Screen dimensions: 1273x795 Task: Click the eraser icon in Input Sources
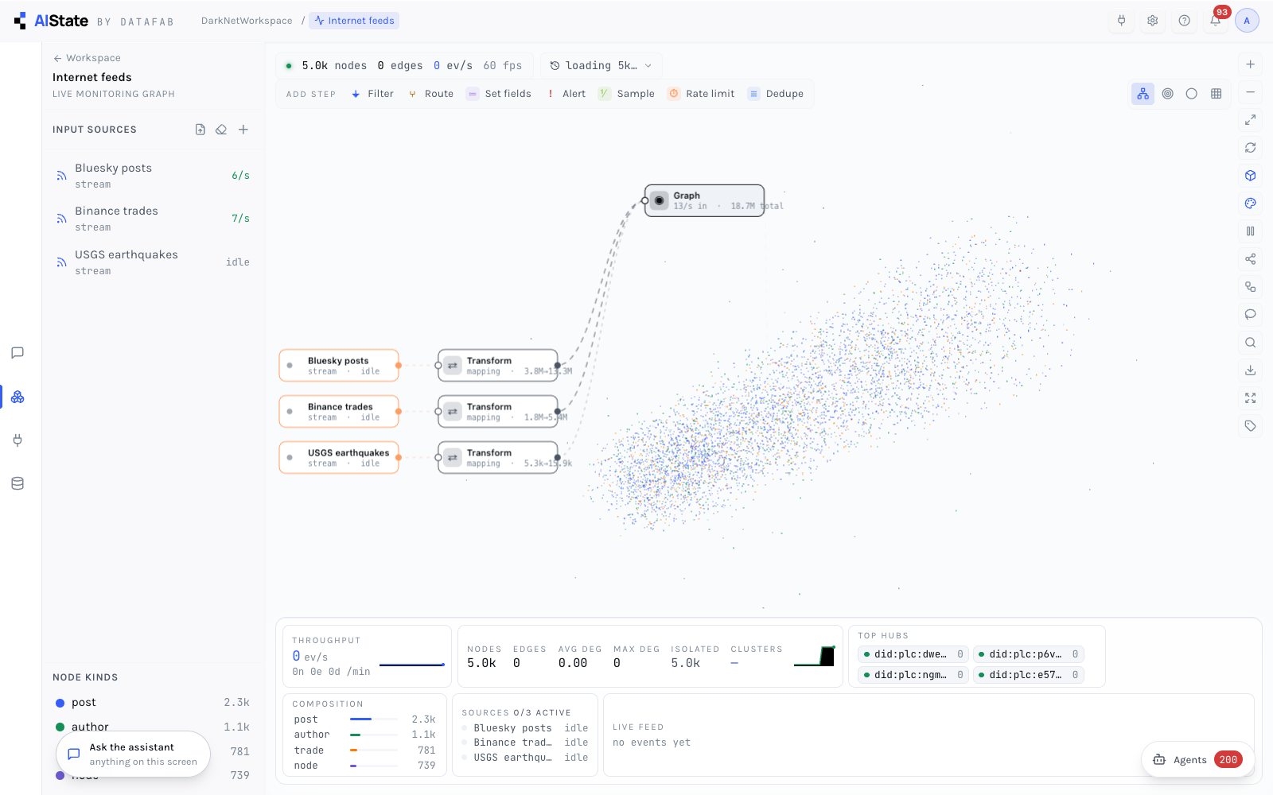[x=221, y=130]
